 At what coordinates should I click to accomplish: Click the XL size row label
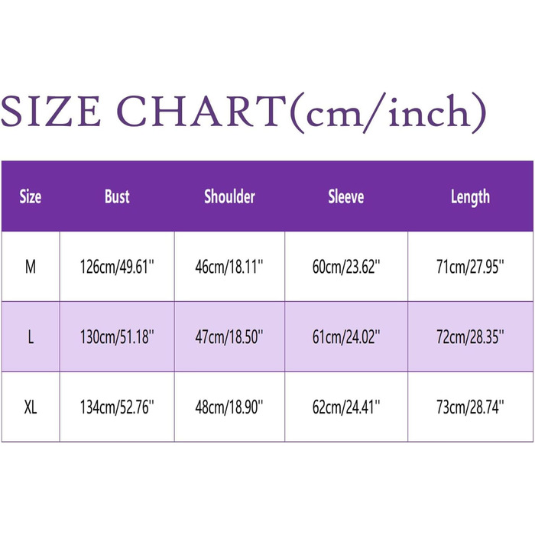pyautogui.click(x=30, y=407)
